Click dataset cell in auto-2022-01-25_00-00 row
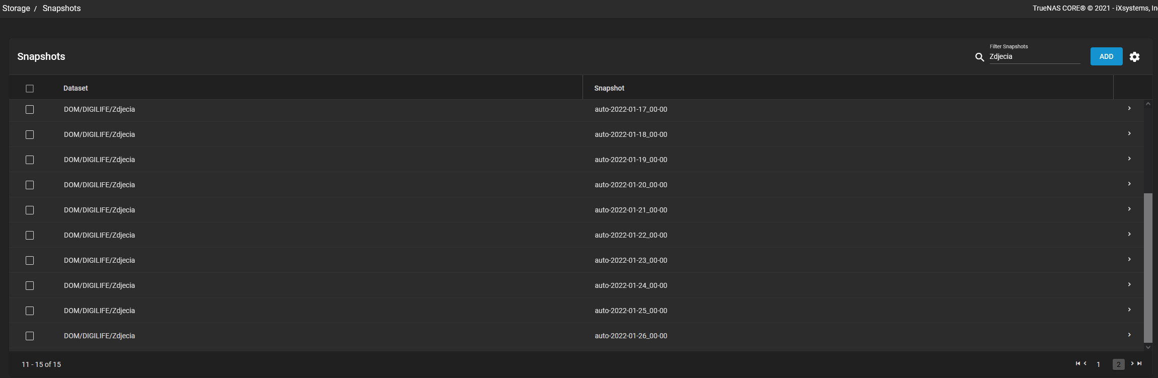 coord(99,311)
